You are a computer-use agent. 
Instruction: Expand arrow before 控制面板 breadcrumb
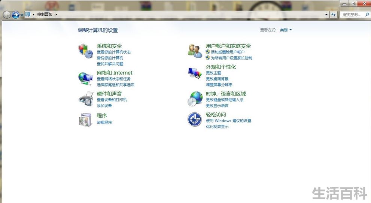33,15
